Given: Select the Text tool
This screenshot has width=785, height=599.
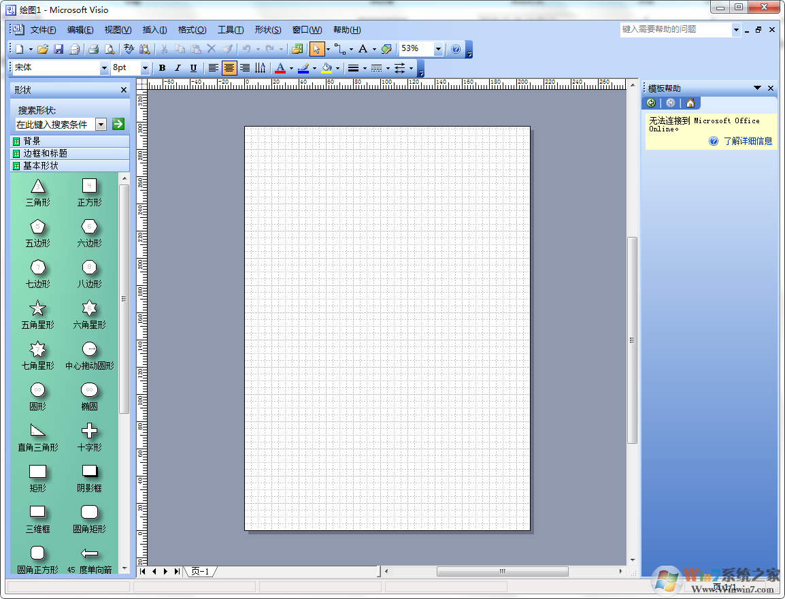Looking at the screenshot, I should coord(363,48).
